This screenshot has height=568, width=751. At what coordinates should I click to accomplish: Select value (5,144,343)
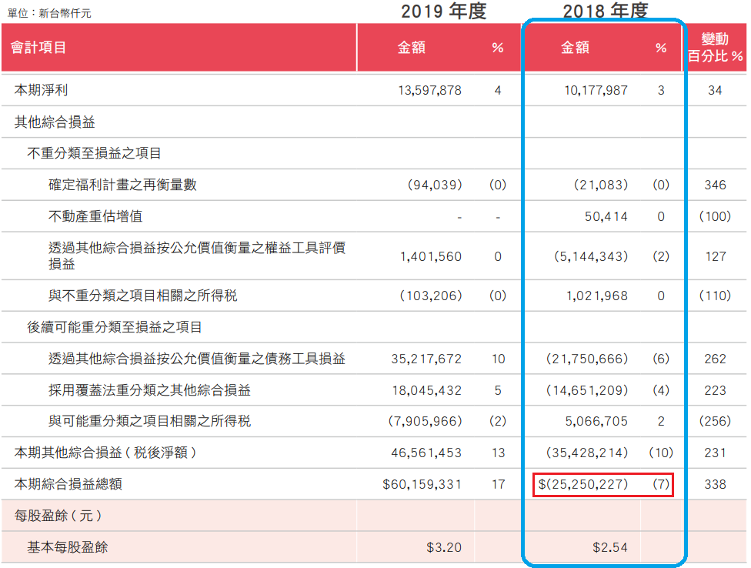pos(591,257)
